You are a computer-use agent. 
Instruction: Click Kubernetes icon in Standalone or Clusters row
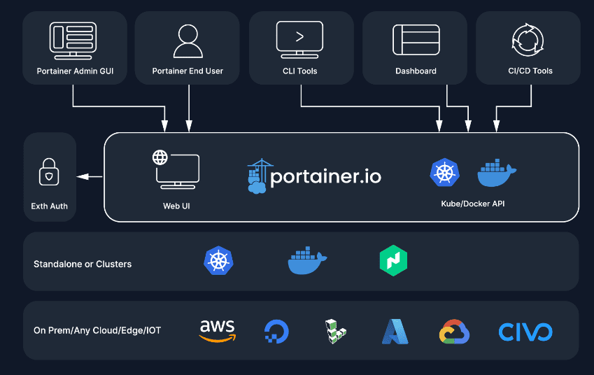218,260
